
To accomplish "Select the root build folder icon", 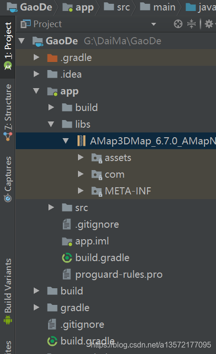I will coord(52,291).
